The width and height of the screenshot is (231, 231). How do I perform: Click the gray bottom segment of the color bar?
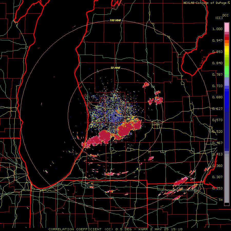[227, 178]
